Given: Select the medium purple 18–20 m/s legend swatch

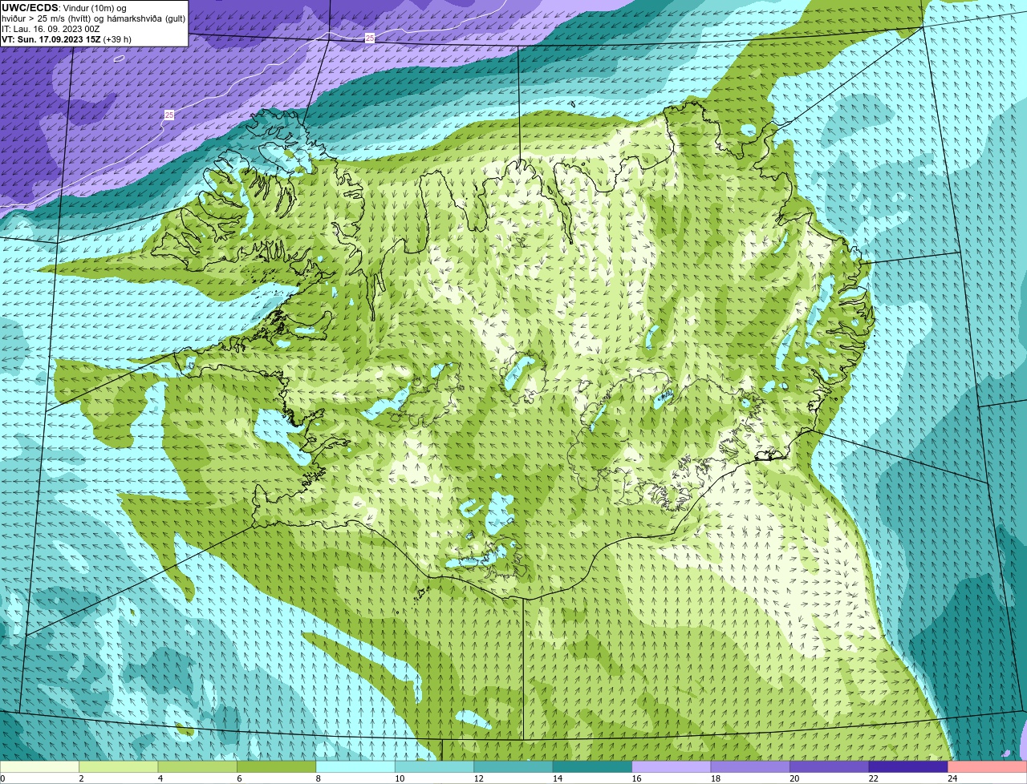Looking at the screenshot, I should click(751, 767).
